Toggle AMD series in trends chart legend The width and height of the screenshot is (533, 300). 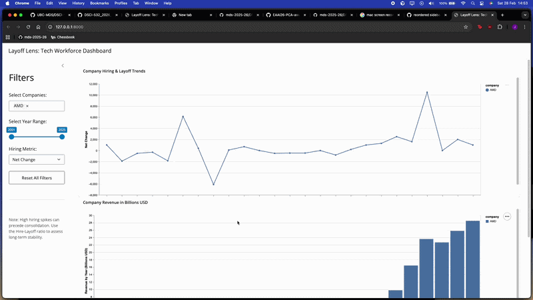click(x=492, y=89)
